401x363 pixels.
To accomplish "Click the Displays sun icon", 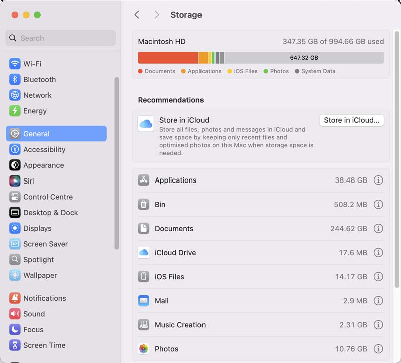I will point(15,228).
